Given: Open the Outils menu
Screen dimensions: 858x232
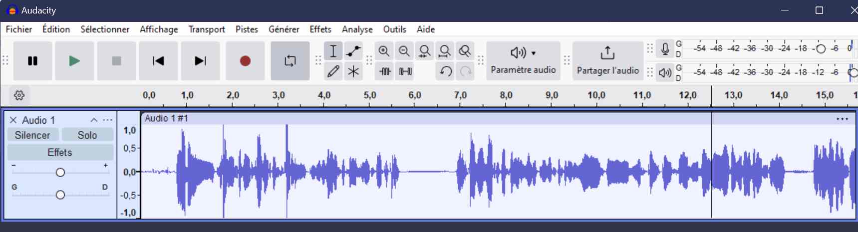Looking at the screenshot, I should click(x=395, y=29).
